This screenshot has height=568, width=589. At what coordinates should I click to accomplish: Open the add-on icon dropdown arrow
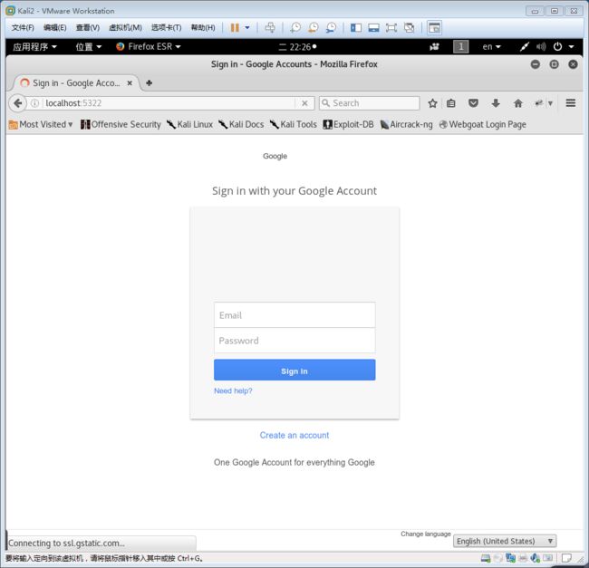pyautogui.click(x=550, y=103)
